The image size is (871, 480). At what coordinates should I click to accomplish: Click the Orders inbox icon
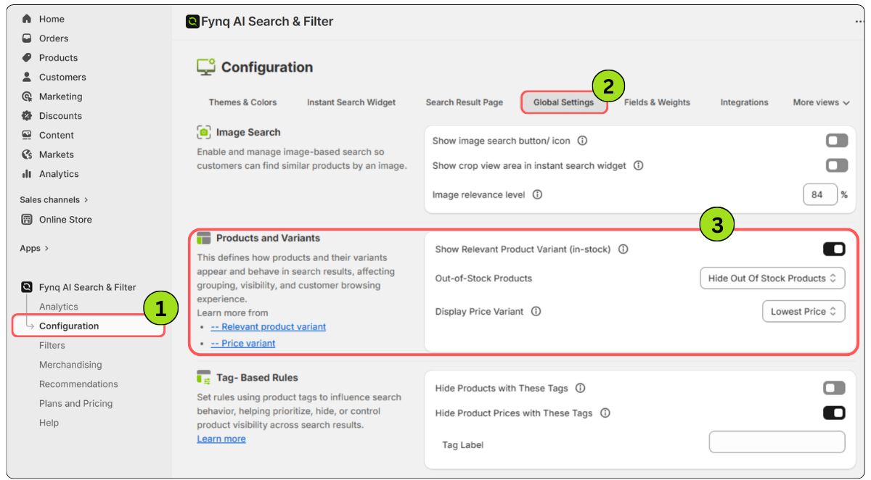pos(27,38)
